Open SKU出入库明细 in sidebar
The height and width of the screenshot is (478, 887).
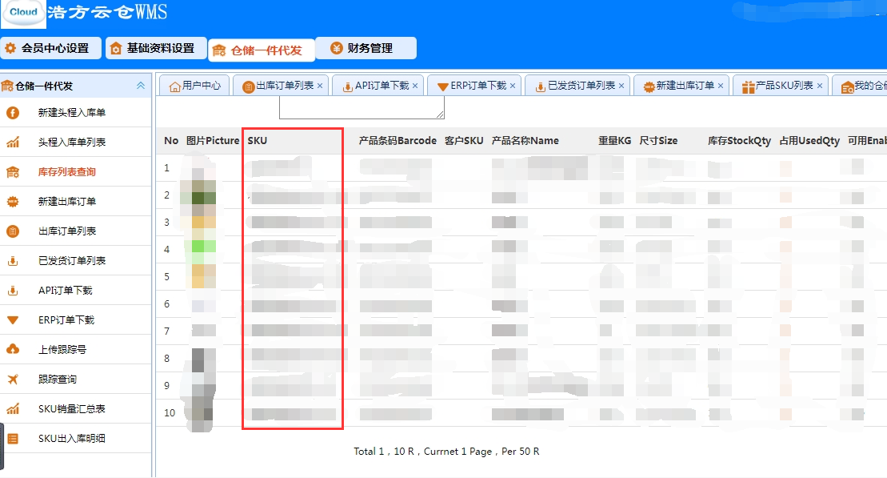pos(71,438)
